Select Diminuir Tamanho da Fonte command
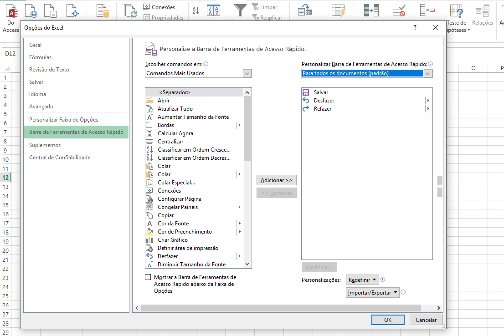 [194, 265]
